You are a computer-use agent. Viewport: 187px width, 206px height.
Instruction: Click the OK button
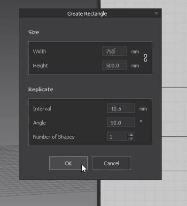[69, 163]
